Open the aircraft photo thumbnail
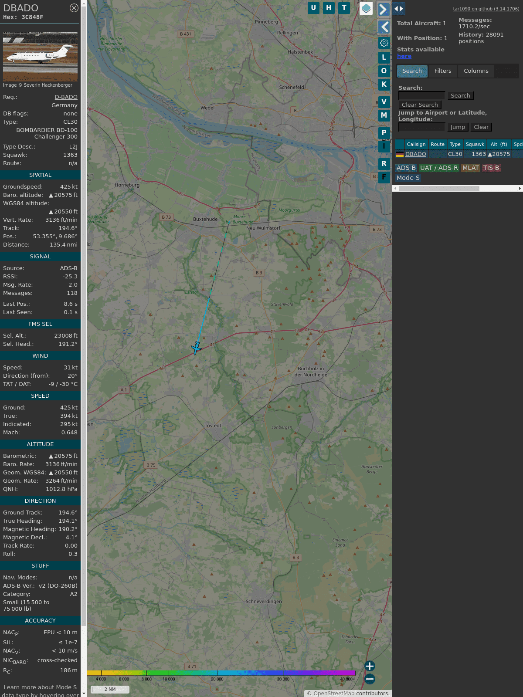 click(x=40, y=57)
